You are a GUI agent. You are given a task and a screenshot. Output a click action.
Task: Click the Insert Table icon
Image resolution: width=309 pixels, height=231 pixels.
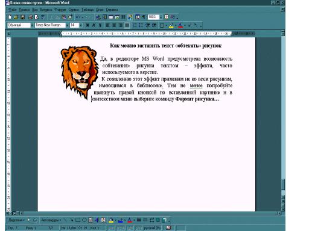tap(111, 17)
